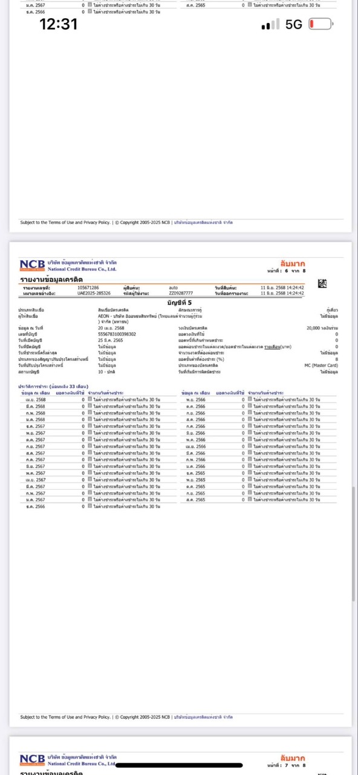Tap the battery icon in status bar

point(321,24)
